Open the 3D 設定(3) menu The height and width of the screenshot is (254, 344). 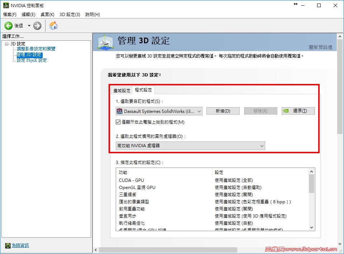click(70, 14)
